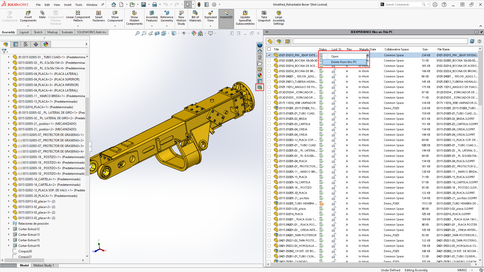Click the Collaborative Space column header

pos(396,49)
